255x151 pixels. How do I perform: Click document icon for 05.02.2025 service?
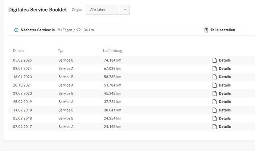pyautogui.click(x=214, y=60)
